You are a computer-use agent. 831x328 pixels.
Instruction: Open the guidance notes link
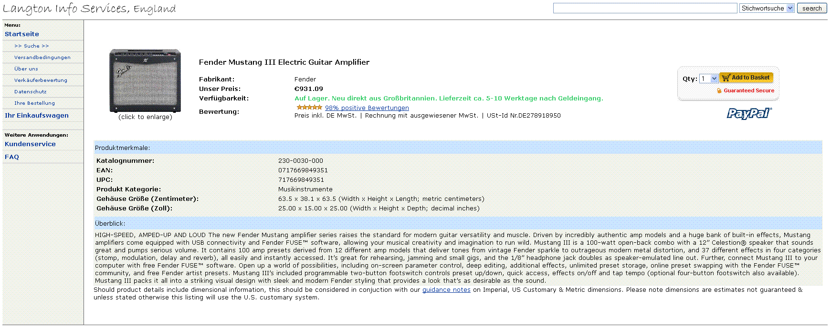(446, 290)
